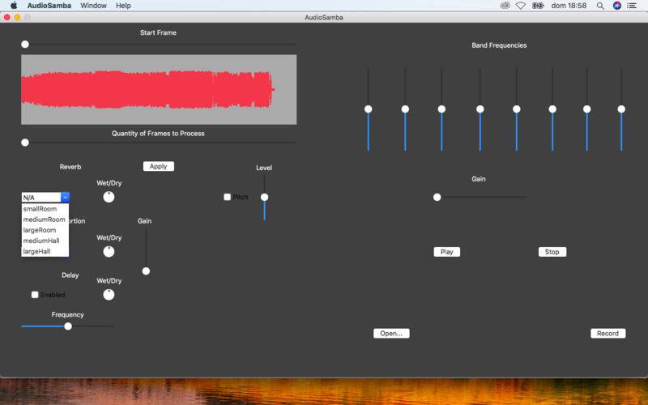Enable the Pitch checkbox
Image resolution: width=648 pixels, height=405 pixels.
pos(227,197)
